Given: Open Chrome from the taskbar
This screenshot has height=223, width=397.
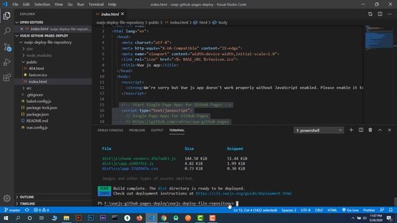Looking at the screenshot, I should [164, 218].
